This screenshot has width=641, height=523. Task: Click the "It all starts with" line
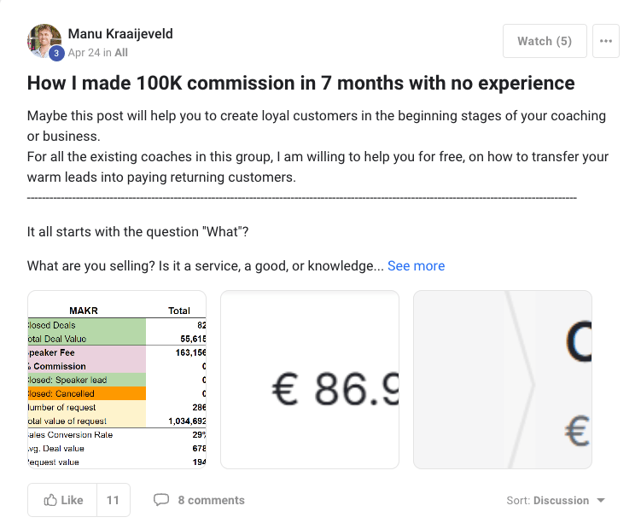[x=137, y=232]
